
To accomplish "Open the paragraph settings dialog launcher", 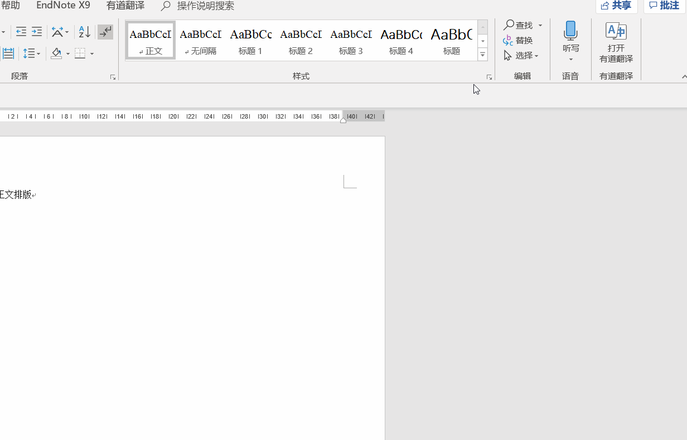I will click(x=113, y=77).
